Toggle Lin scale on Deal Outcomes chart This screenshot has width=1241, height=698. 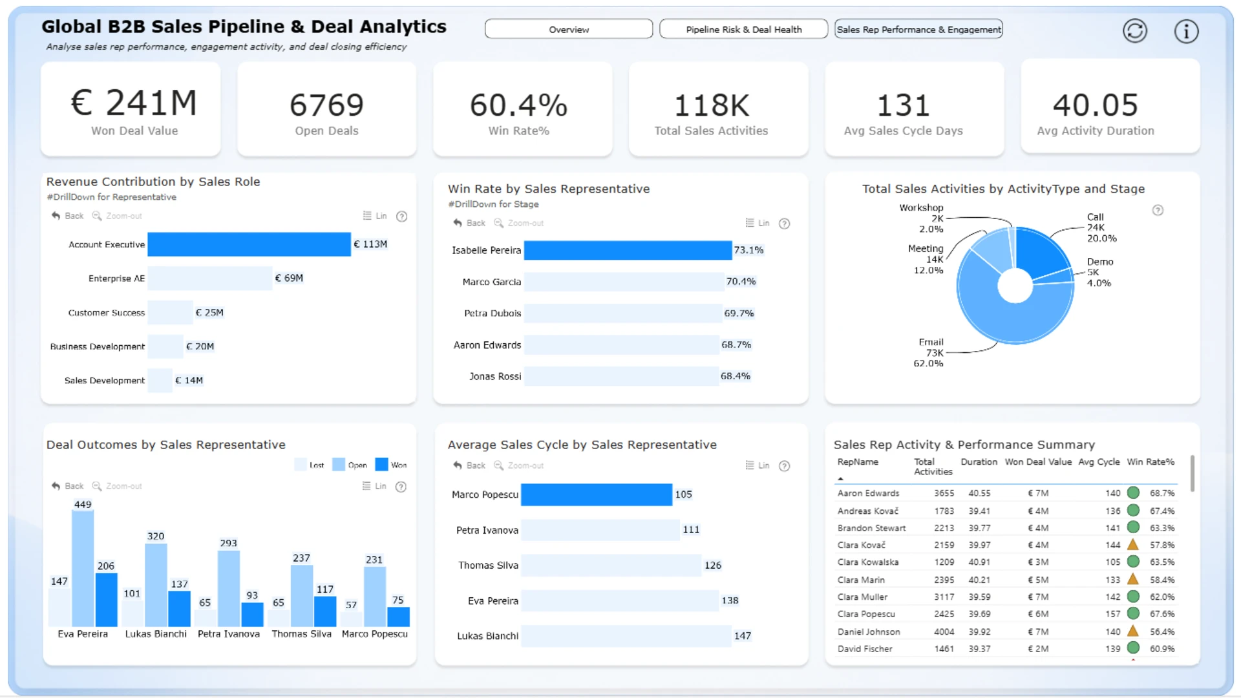tap(374, 486)
